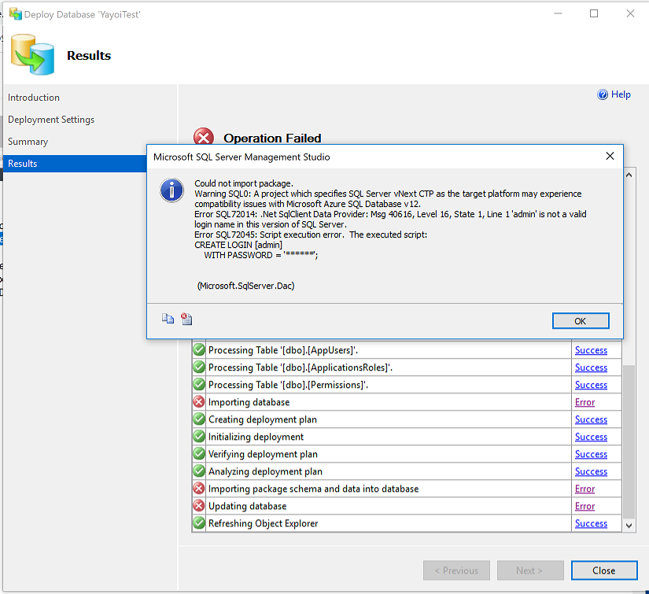
Task: Click the disabled Next button
Action: tap(530, 570)
